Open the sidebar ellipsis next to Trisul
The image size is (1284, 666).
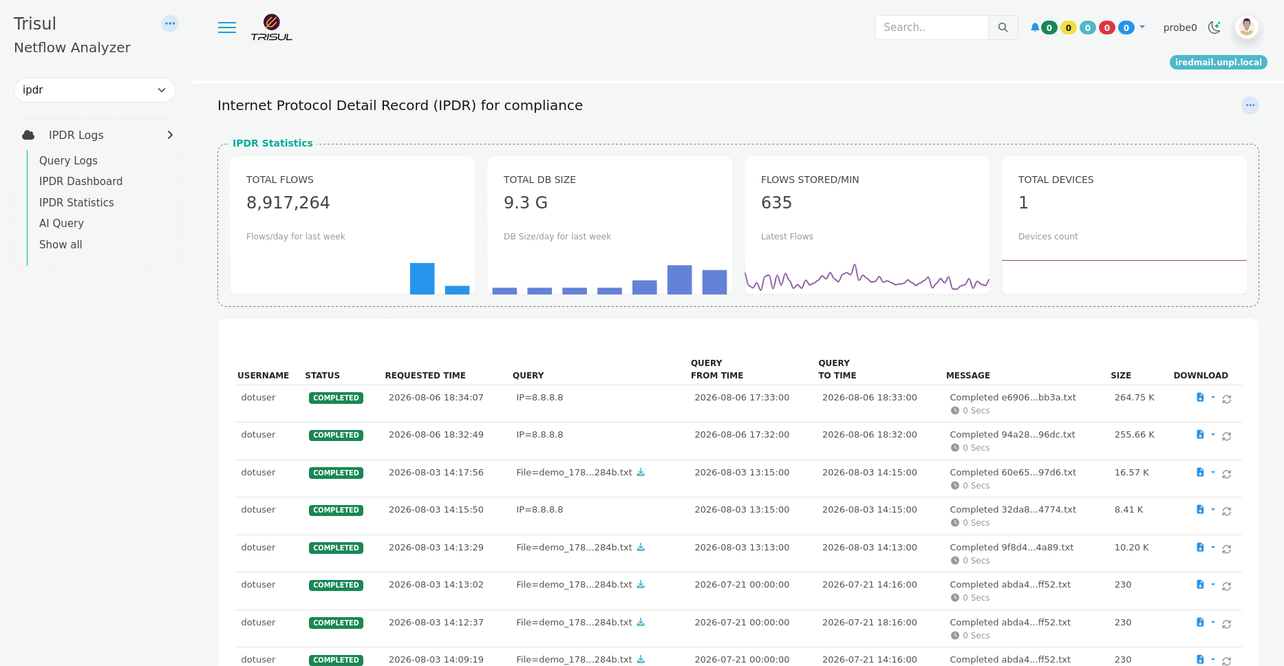coord(170,23)
